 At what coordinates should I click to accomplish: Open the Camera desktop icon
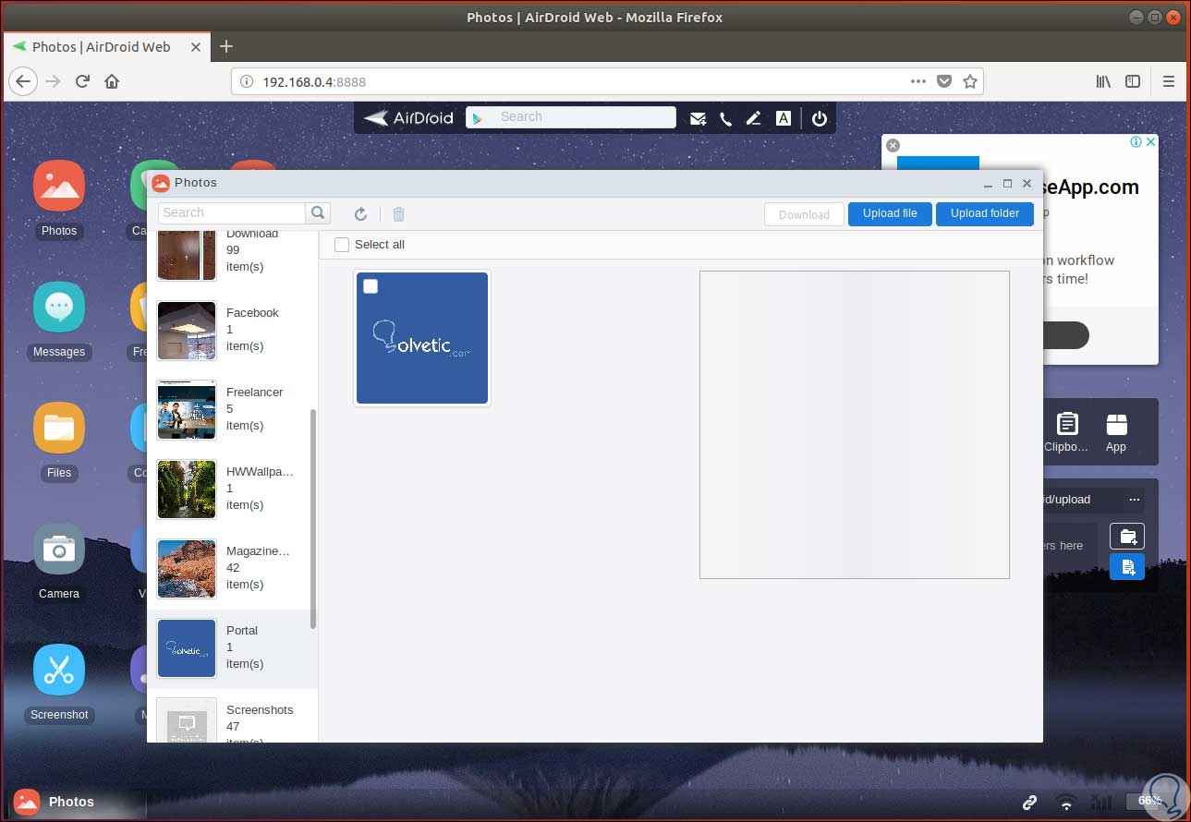pyautogui.click(x=59, y=549)
